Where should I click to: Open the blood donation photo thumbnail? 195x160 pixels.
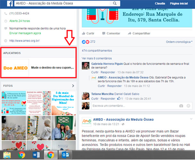tap(14, 103)
